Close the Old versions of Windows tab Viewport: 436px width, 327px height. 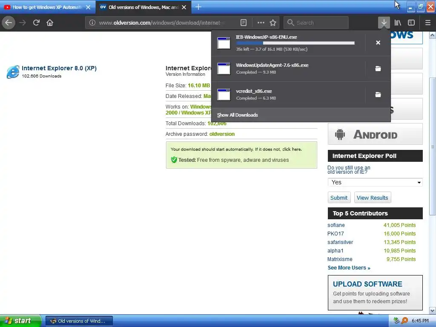[184, 7]
